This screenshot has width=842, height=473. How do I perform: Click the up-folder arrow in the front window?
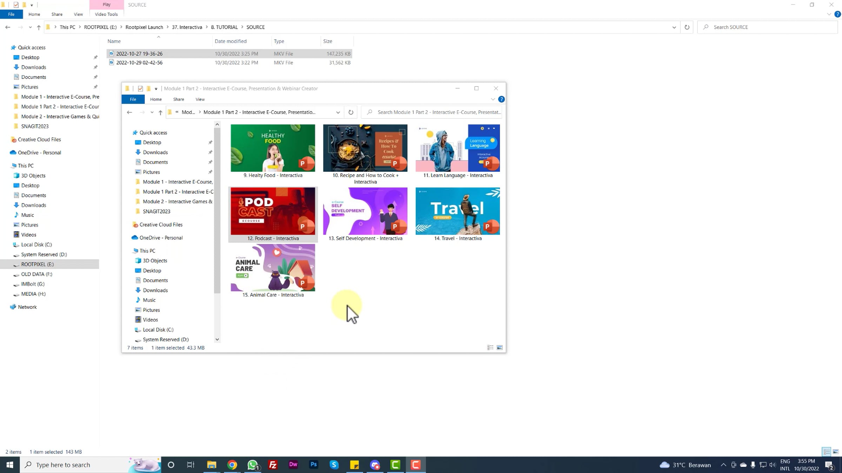[160, 112]
